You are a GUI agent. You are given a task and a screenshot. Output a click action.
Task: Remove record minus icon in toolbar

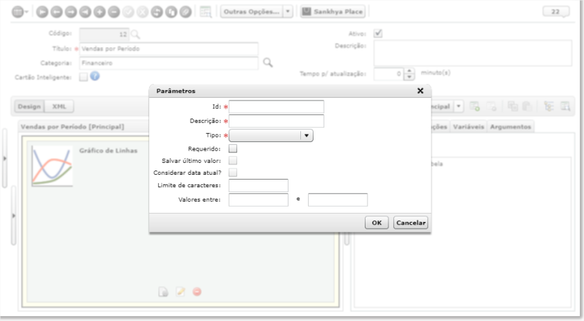pyautogui.click(x=114, y=12)
